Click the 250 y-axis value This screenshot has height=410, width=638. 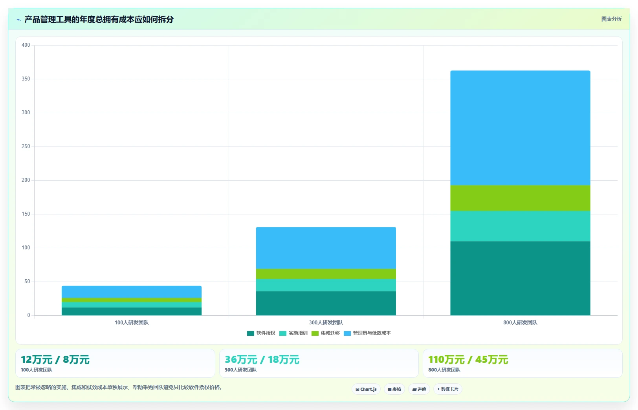[26, 146]
